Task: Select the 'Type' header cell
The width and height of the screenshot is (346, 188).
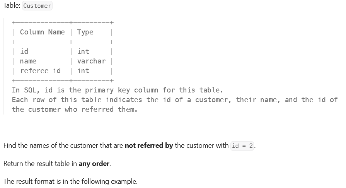Action: pos(85,32)
